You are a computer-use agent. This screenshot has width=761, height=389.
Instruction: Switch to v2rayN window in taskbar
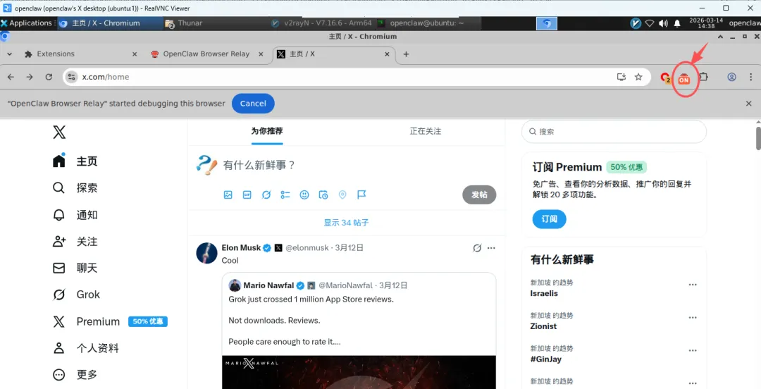coord(321,23)
